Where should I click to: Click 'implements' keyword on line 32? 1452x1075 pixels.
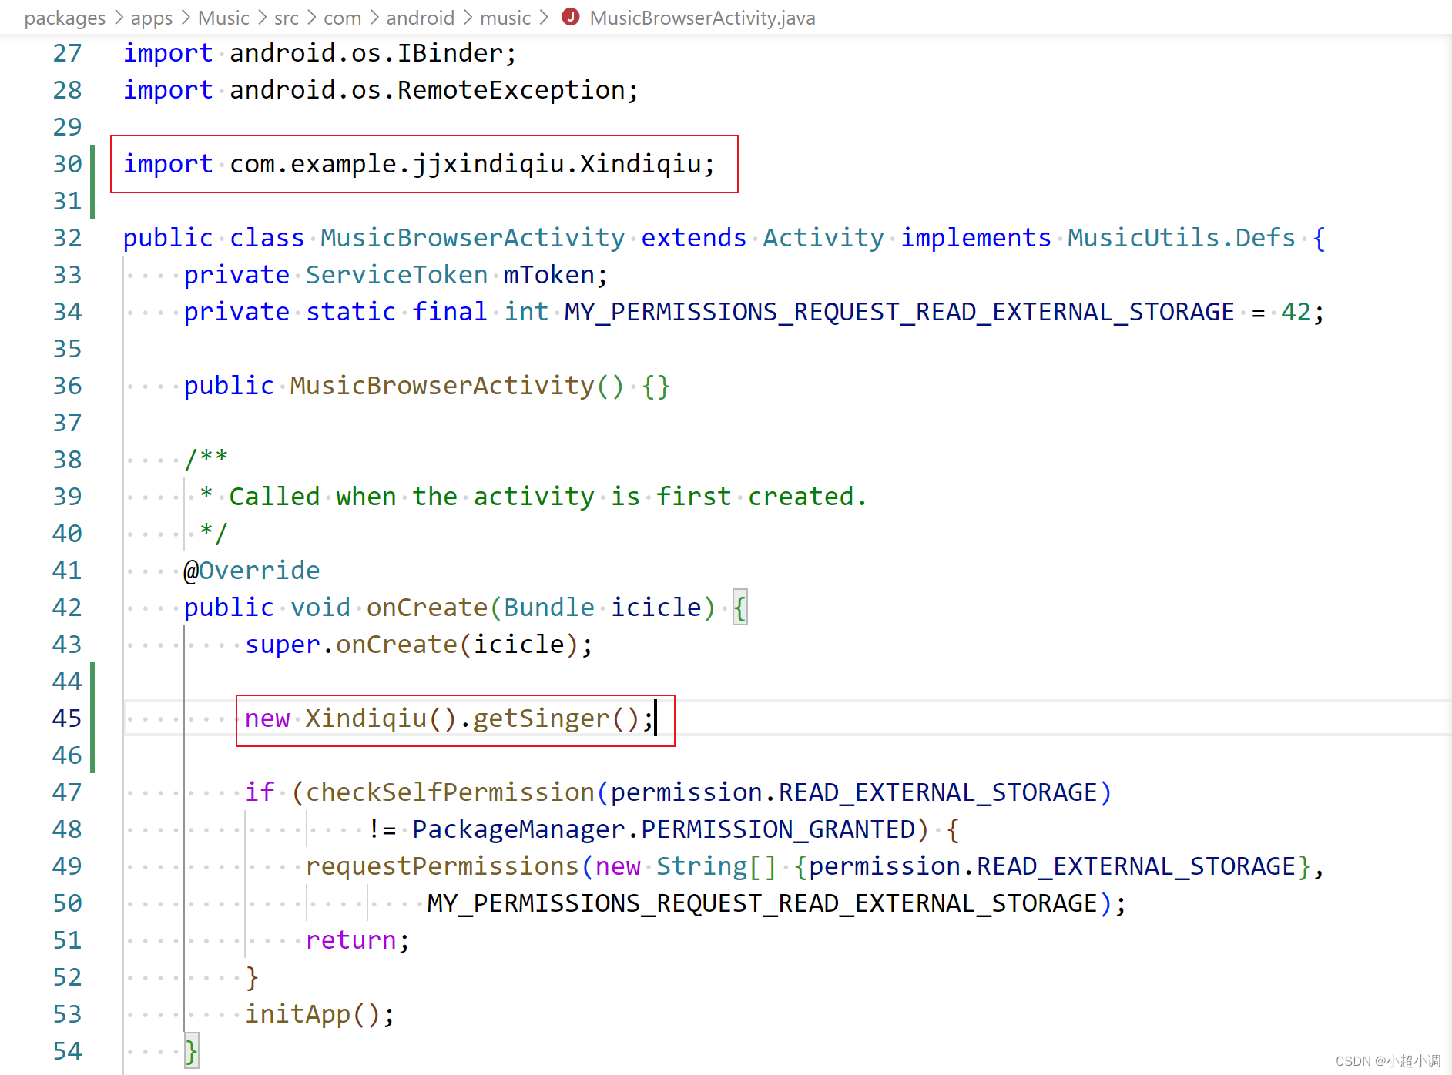coord(976,238)
